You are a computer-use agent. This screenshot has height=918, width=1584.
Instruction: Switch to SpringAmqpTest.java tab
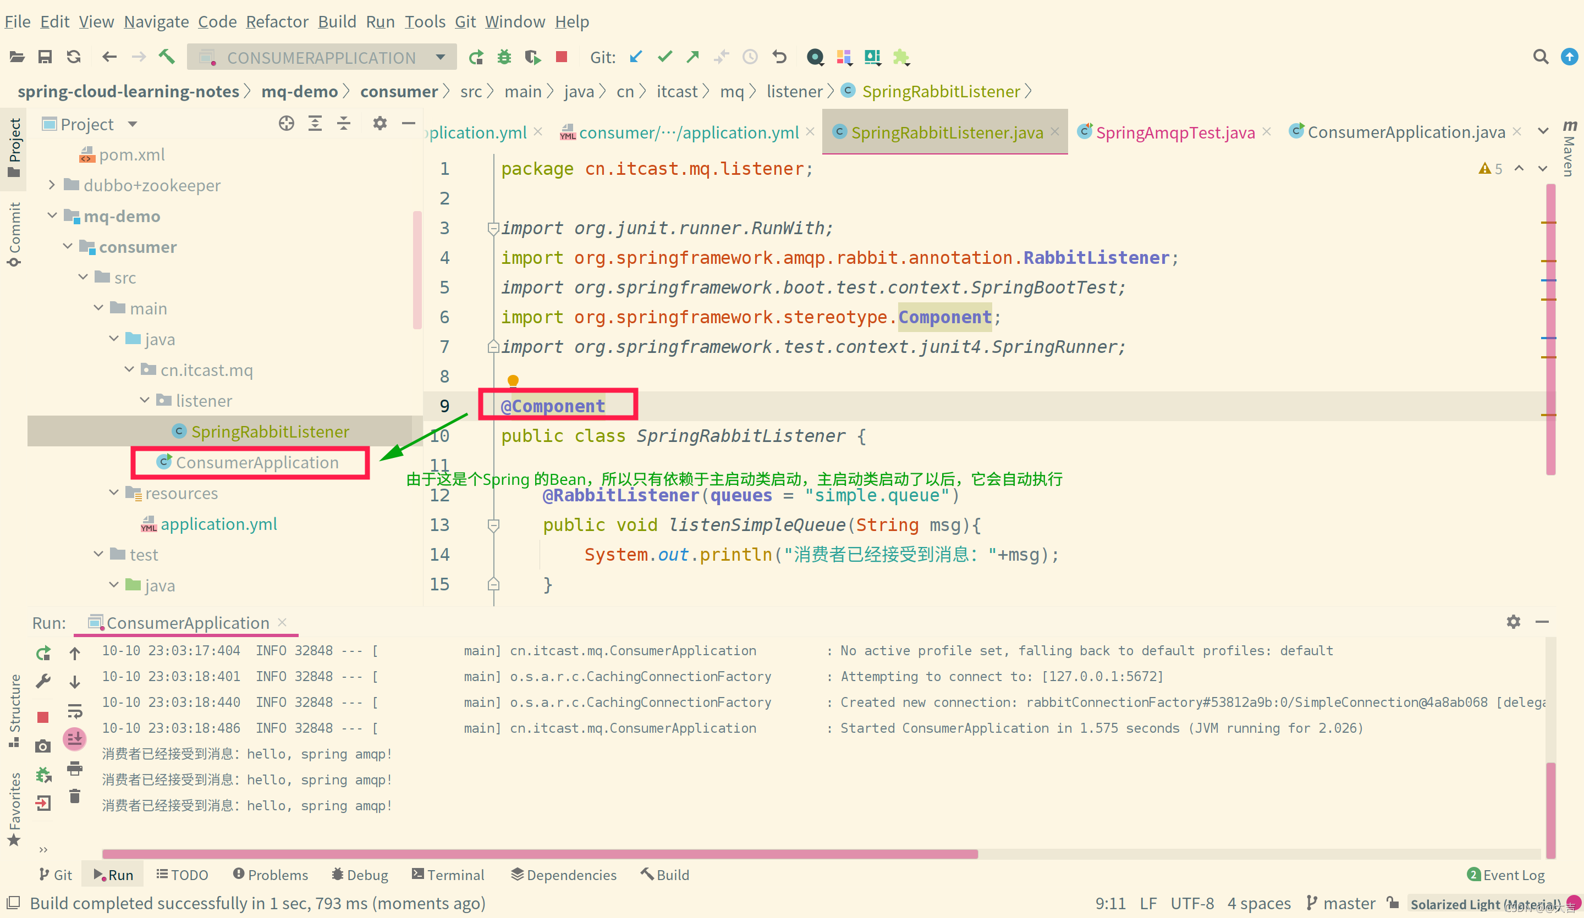[1175, 132]
